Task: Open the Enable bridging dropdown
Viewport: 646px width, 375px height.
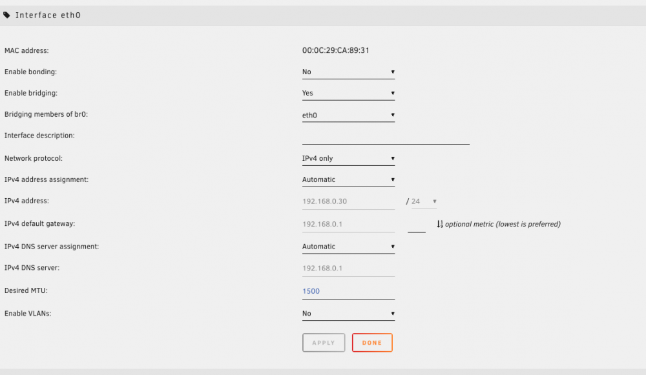Action: coord(348,94)
